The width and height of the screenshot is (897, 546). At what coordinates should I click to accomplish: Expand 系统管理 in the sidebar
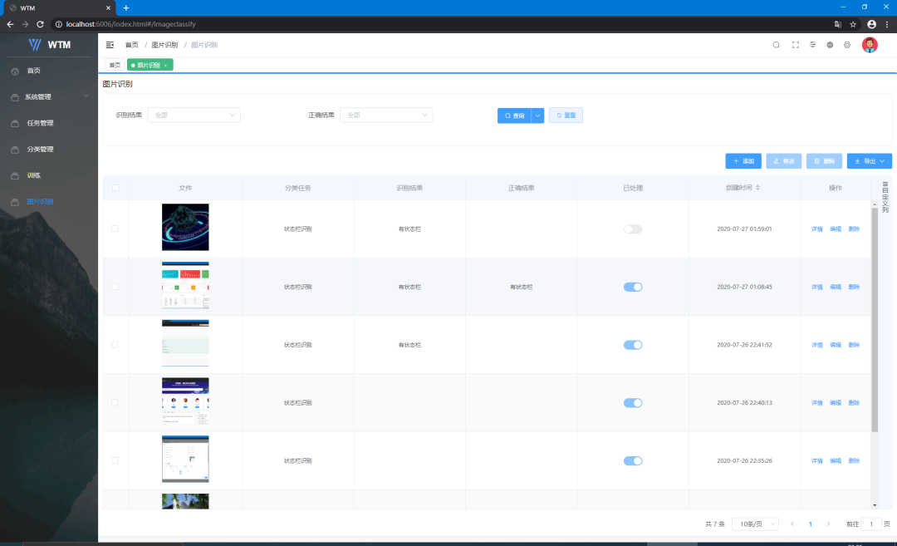pyautogui.click(x=49, y=96)
